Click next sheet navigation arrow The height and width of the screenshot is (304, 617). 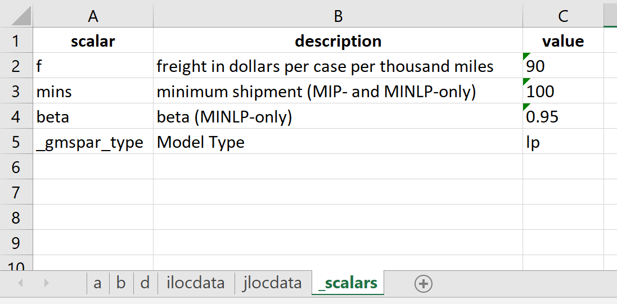46,284
